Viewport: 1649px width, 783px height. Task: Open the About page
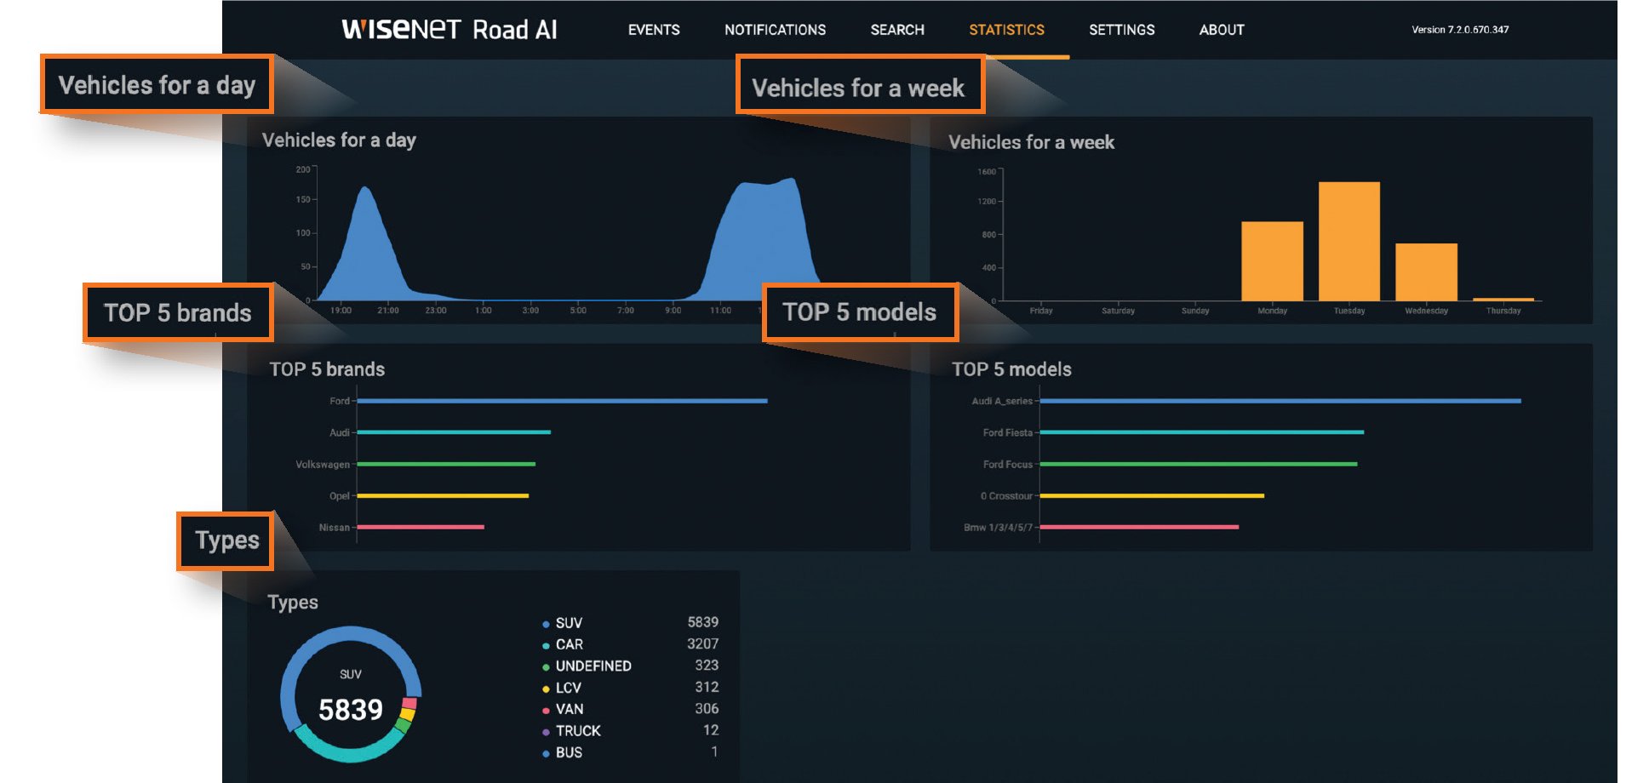pos(1221,30)
